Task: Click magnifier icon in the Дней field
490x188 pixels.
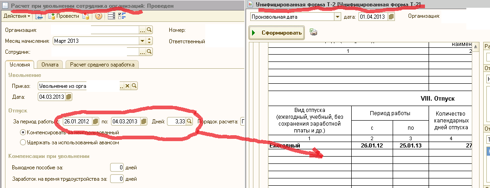Action: (x=189, y=122)
